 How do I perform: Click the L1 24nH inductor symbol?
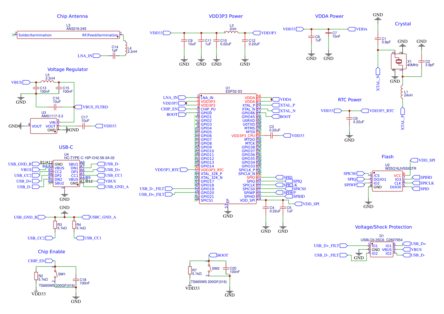(x=401, y=92)
